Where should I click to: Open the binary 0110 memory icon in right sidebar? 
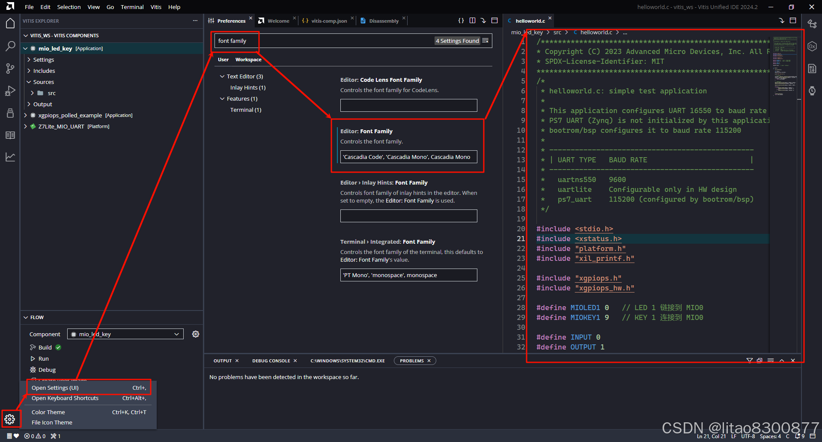[812, 69]
